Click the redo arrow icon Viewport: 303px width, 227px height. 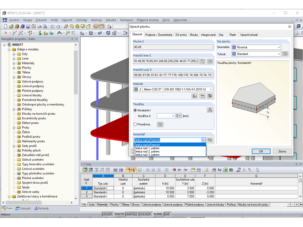(58, 26)
